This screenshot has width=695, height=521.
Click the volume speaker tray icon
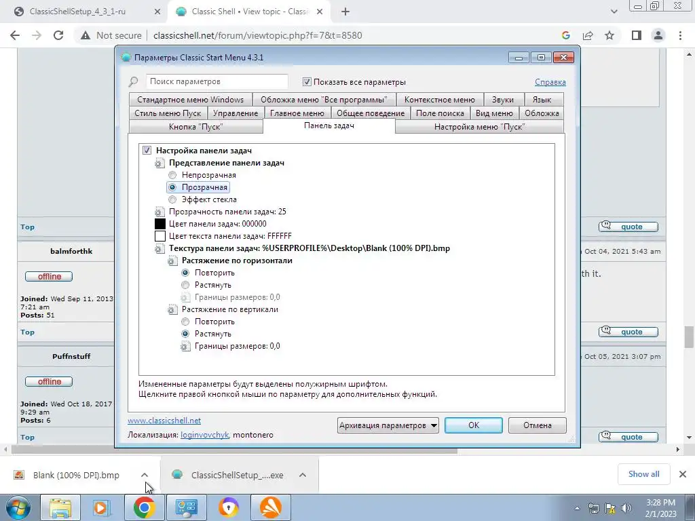pyautogui.click(x=626, y=508)
